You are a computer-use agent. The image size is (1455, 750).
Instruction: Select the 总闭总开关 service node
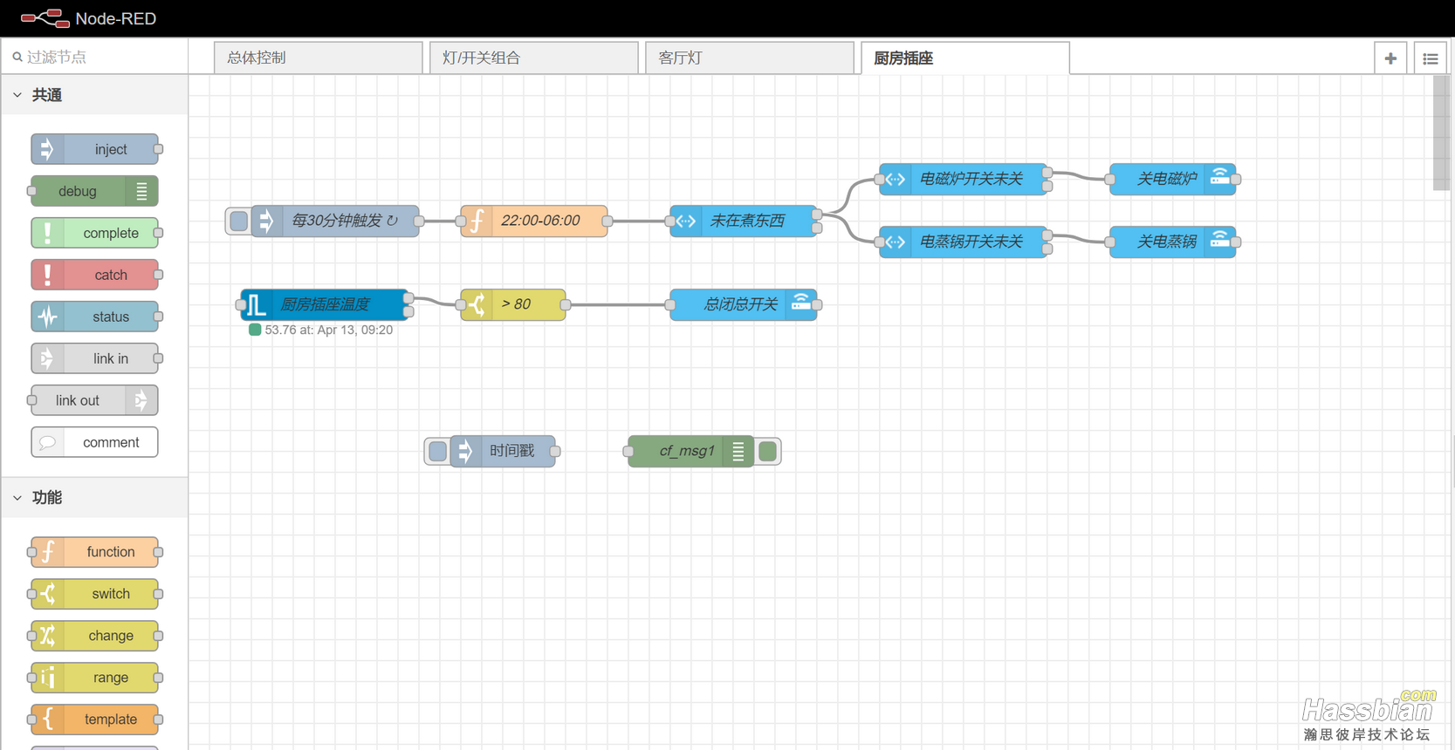[x=744, y=304]
